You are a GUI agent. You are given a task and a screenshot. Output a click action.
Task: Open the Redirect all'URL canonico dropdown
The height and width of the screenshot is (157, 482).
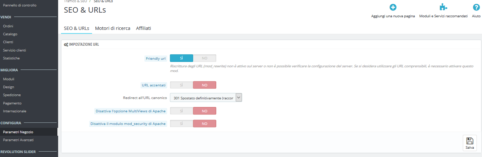point(206,98)
